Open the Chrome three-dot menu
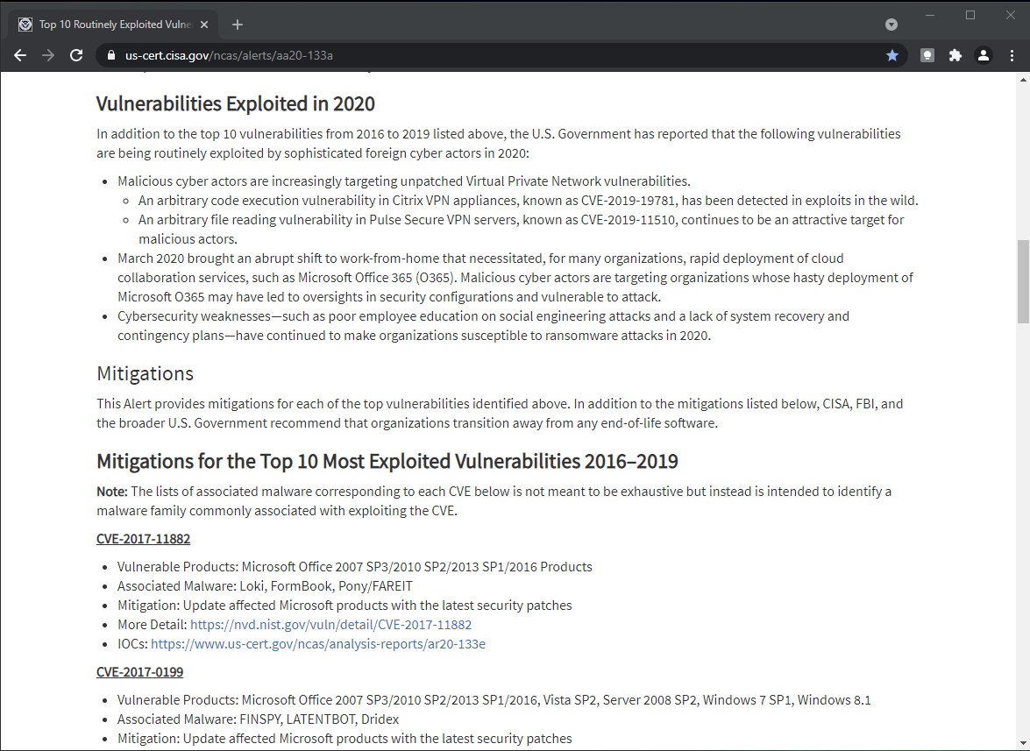Viewport: 1030px width, 751px height. (1012, 56)
